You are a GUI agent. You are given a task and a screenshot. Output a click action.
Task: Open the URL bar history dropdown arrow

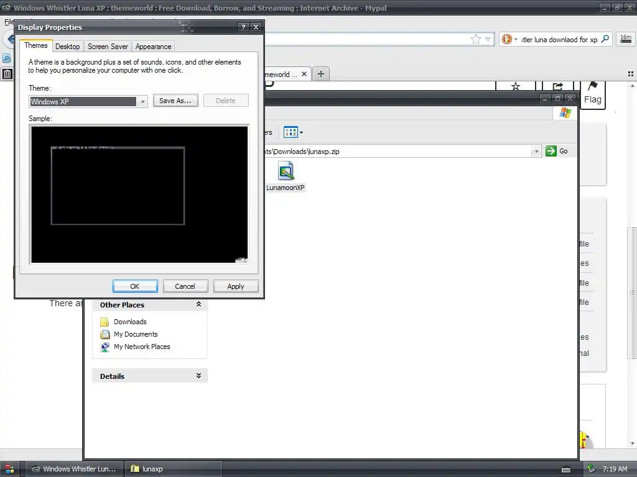pyautogui.click(x=488, y=39)
